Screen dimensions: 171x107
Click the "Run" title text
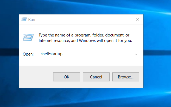tap(32, 20)
